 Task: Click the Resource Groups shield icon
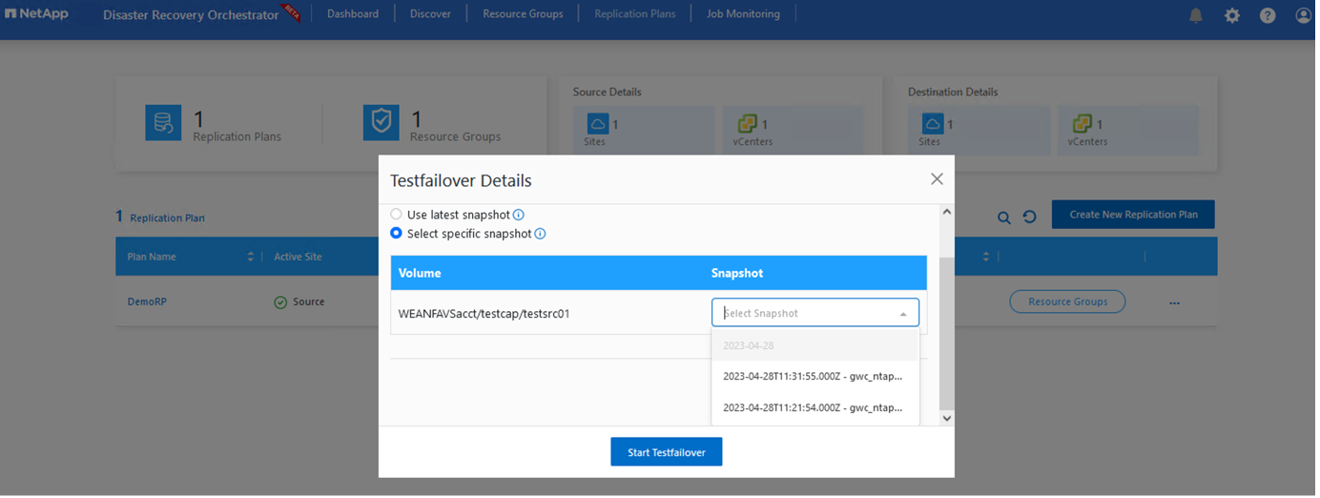coord(382,123)
